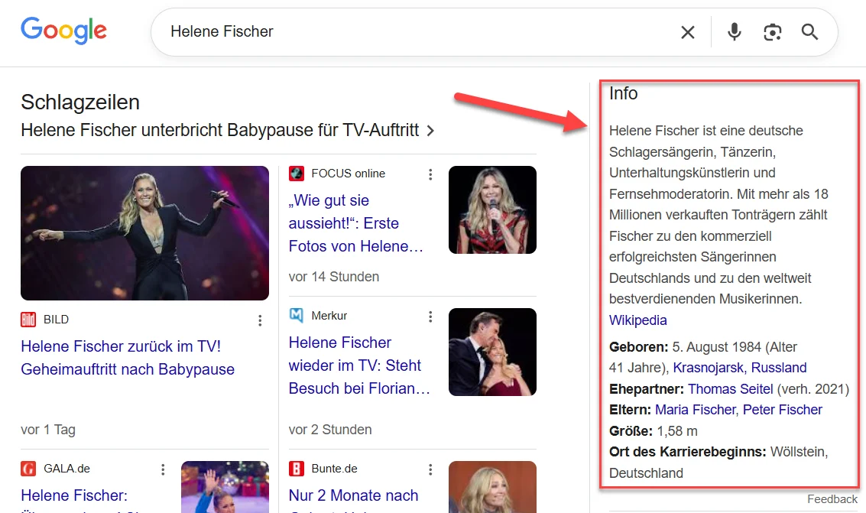Open the options menu on the Bunte.de article
The width and height of the screenshot is (866, 513).
pyautogui.click(x=430, y=469)
